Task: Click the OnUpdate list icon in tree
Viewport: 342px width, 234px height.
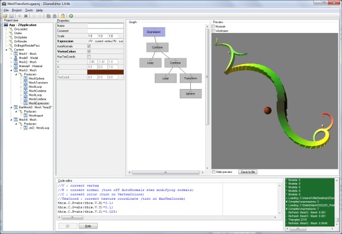Action: pyautogui.click(x=11, y=37)
